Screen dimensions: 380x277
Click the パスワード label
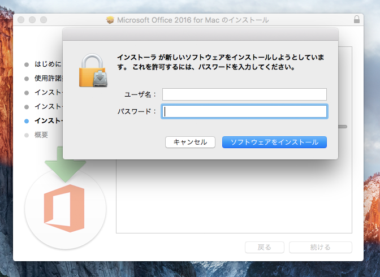click(x=137, y=111)
